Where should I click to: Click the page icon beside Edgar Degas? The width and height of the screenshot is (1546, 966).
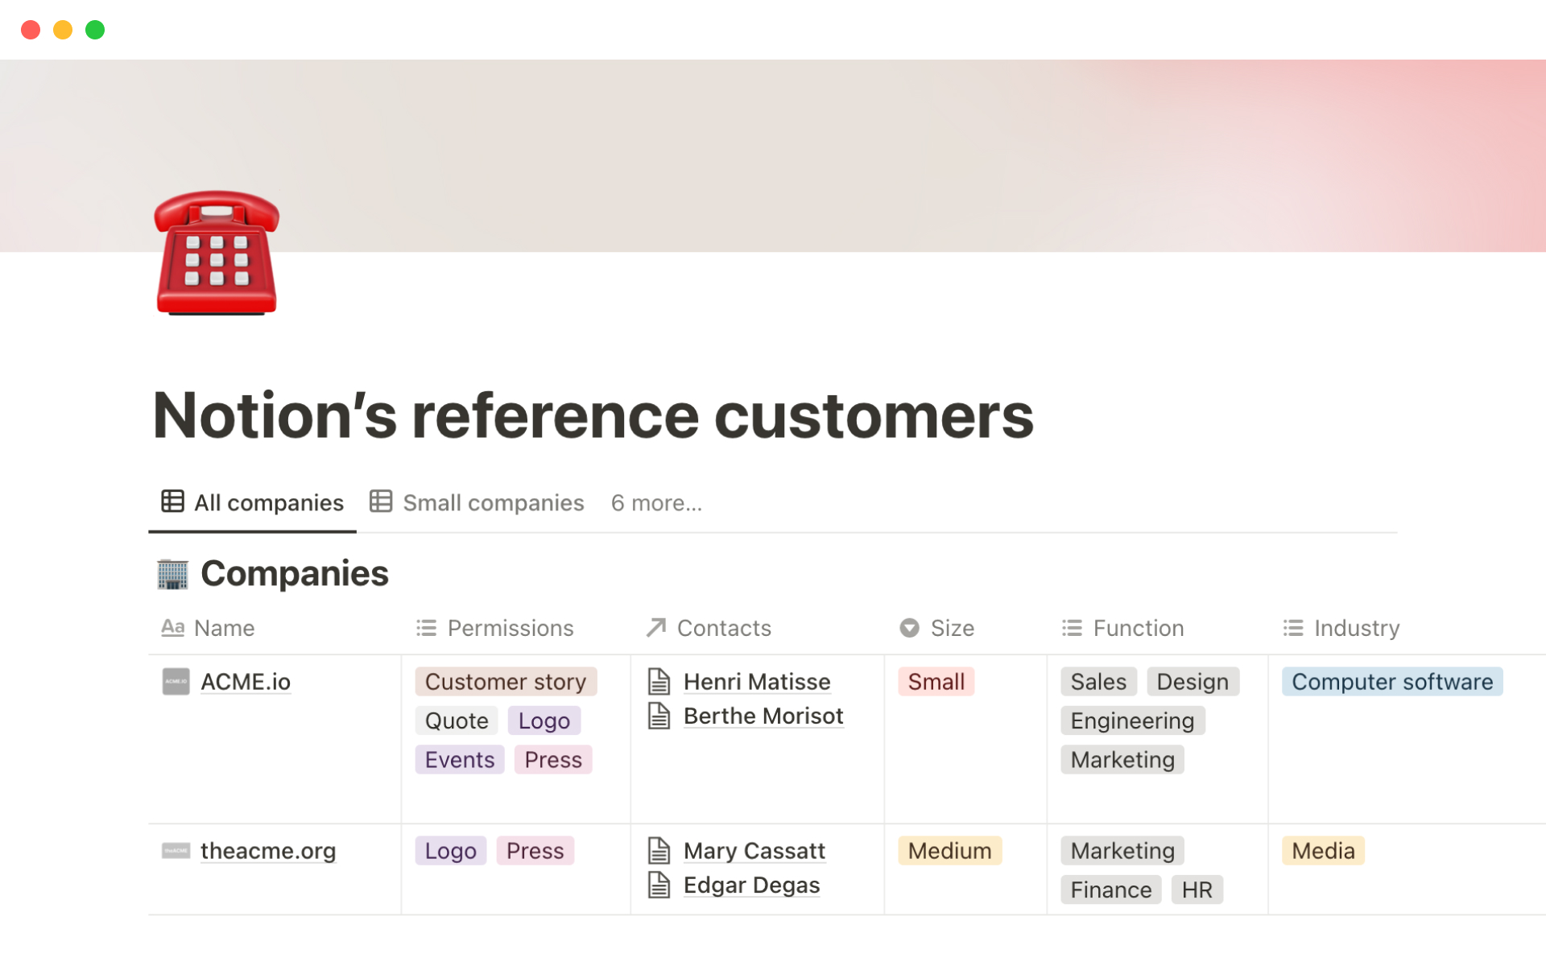click(x=660, y=885)
